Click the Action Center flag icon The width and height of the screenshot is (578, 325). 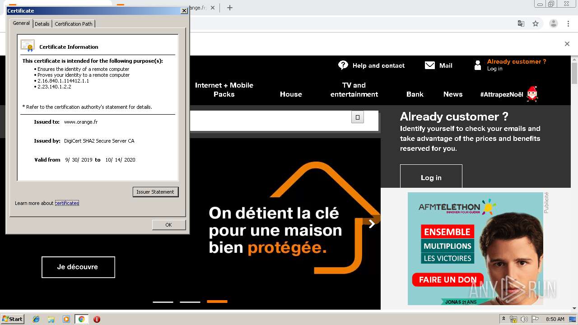[535, 319]
